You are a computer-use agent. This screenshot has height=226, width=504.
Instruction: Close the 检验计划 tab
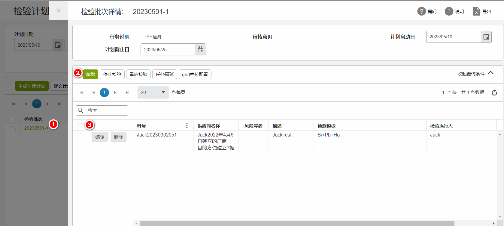(x=59, y=10)
